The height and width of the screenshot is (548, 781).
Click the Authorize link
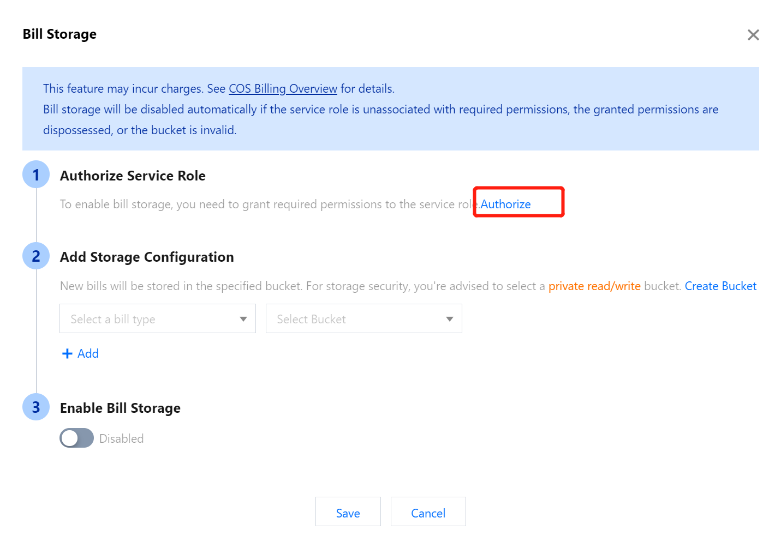pos(506,204)
